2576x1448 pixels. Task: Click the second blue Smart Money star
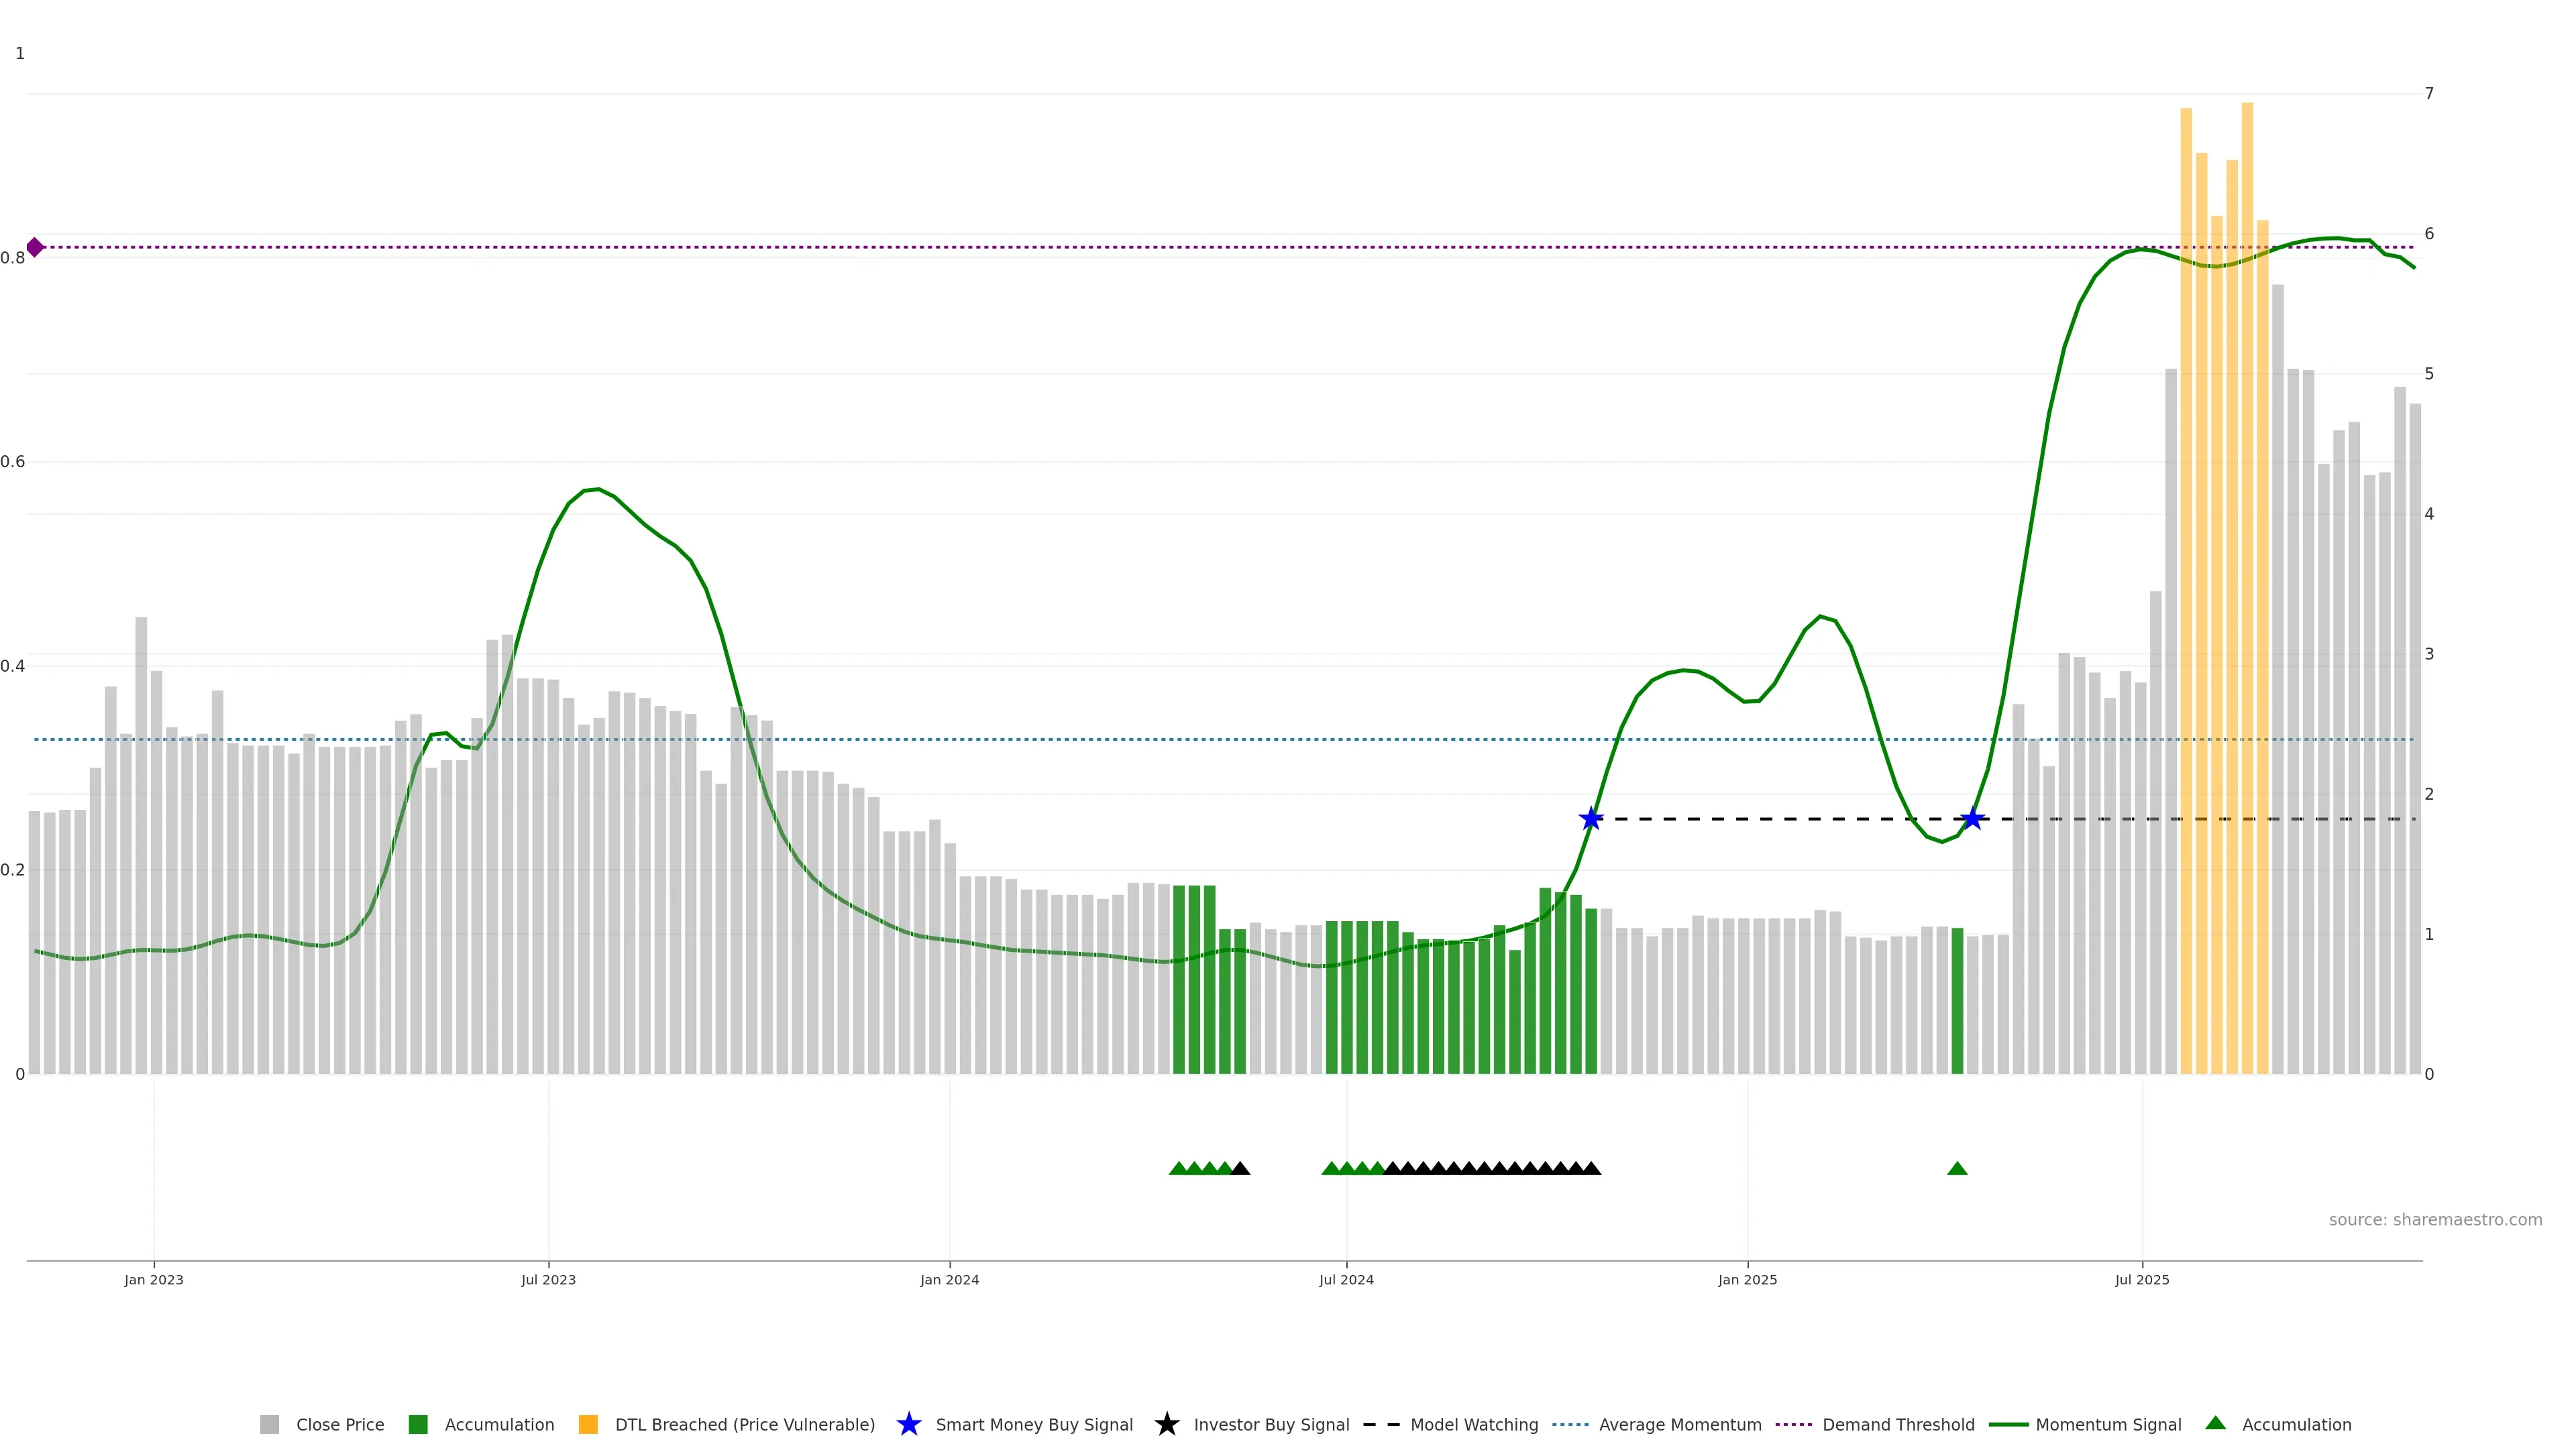(1972, 819)
